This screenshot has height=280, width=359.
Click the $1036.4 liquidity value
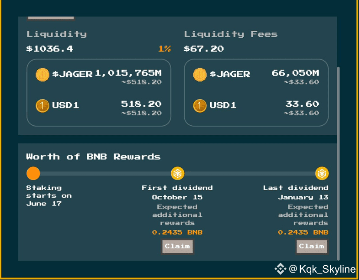click(49, 49)
